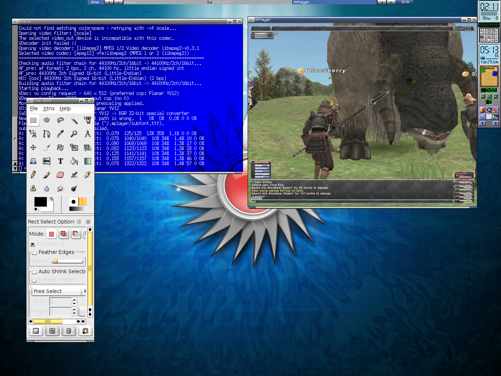Activate the Select by Color tool
Screen dimensions: 501x376
click(x=88, y=120)
